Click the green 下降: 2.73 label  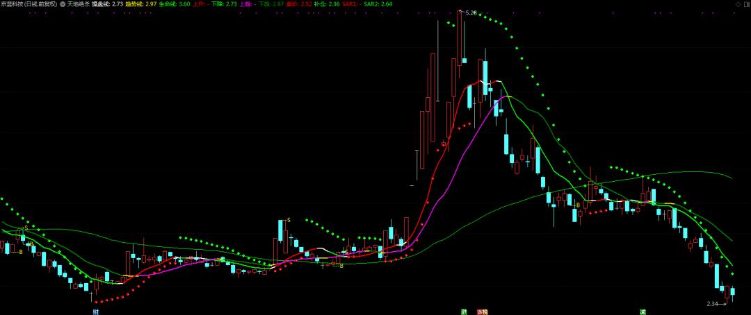click(x=224, y=4)
